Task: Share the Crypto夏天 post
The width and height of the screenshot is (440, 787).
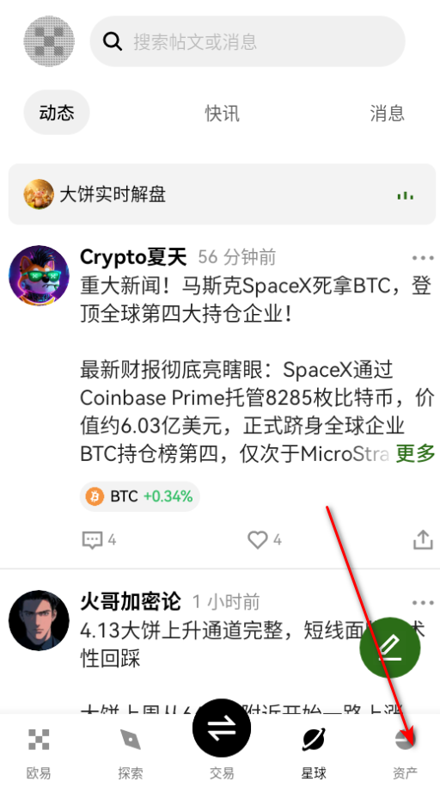Action: (423, 540)
